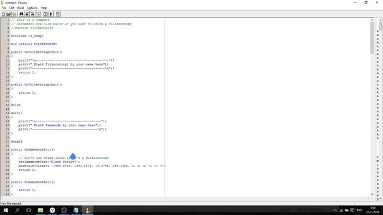Click the function list scrollbar down arrow
Viewport: 383px width, 215px height.
click(381, 199)
